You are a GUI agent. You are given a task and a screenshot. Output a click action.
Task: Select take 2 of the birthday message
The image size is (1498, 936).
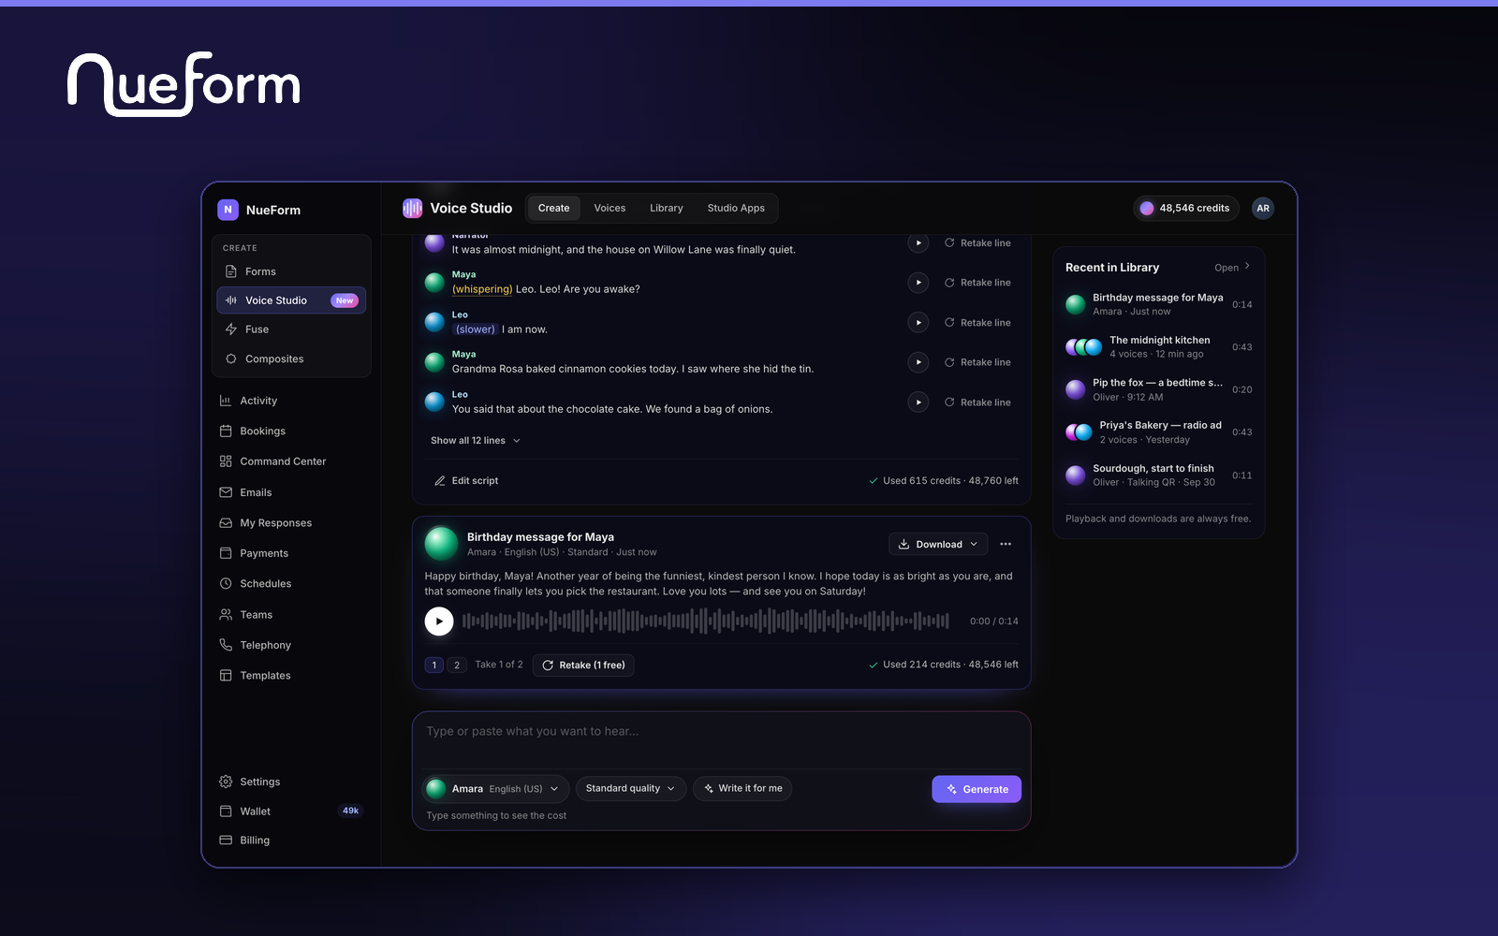point(457,665)
